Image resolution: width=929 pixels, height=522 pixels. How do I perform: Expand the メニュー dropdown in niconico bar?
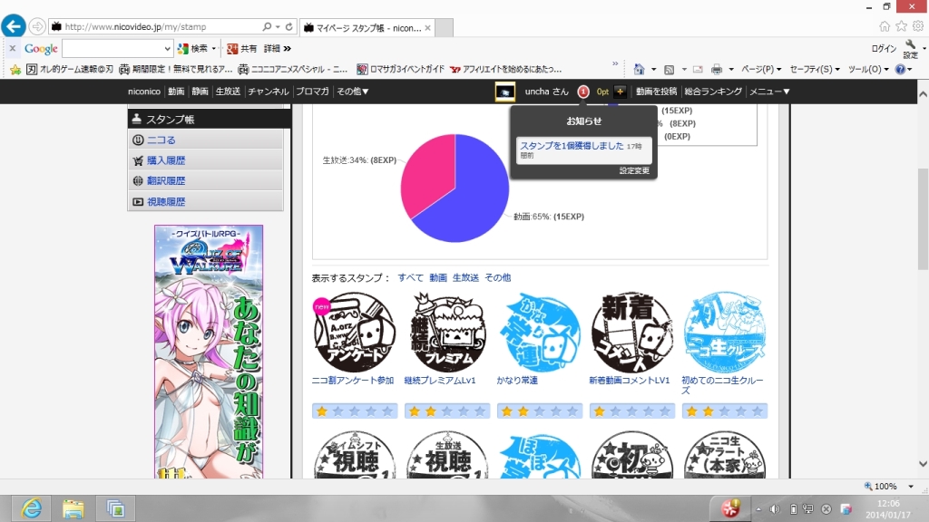(x=769, y=92)
